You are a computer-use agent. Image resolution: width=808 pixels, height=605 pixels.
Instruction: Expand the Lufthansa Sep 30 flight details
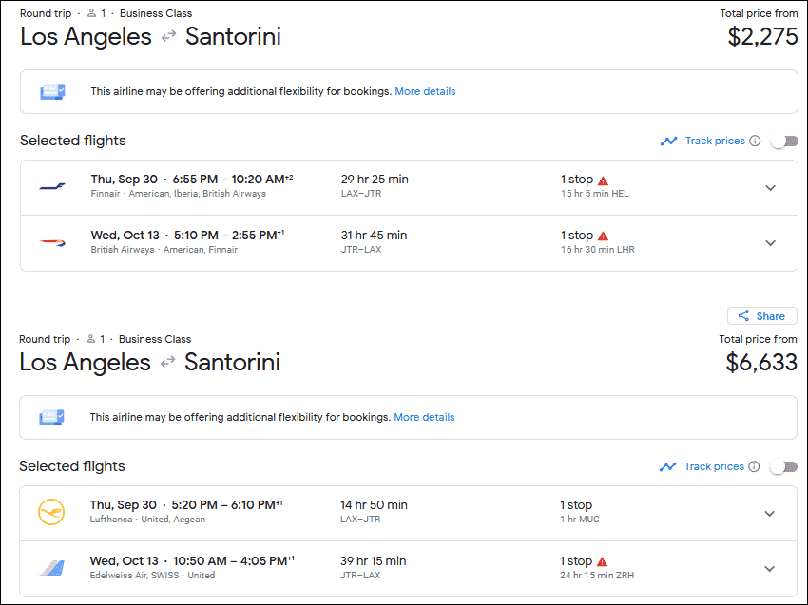pos(769,514)
